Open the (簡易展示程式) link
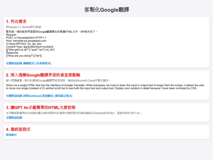This screenshot has width=213, height=160. [x=64, y=96]
